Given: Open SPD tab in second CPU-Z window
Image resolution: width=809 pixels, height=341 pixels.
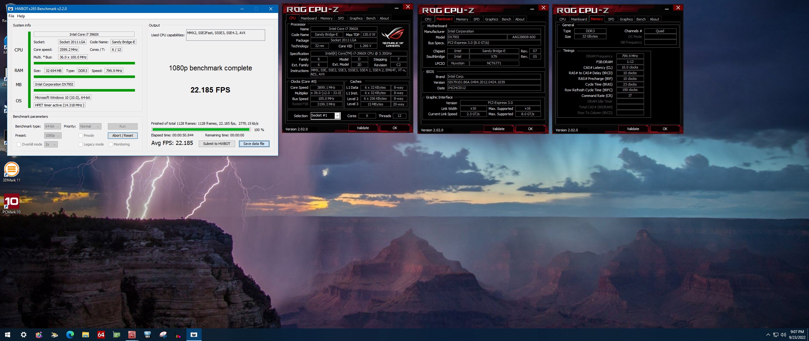Looking at the screenshot, I should 476,19.
